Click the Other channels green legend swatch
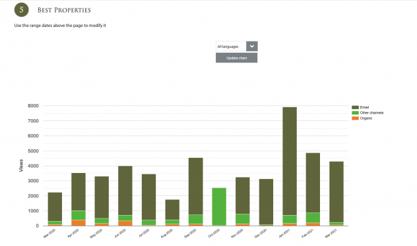417x246 pixels. coord(355,112)
